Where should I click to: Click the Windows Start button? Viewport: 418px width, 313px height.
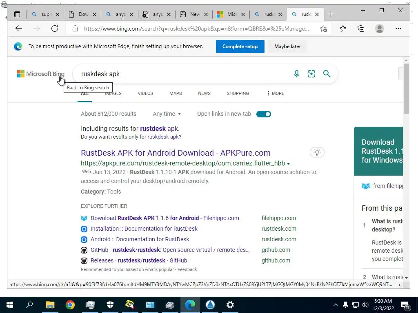(10, 305)
